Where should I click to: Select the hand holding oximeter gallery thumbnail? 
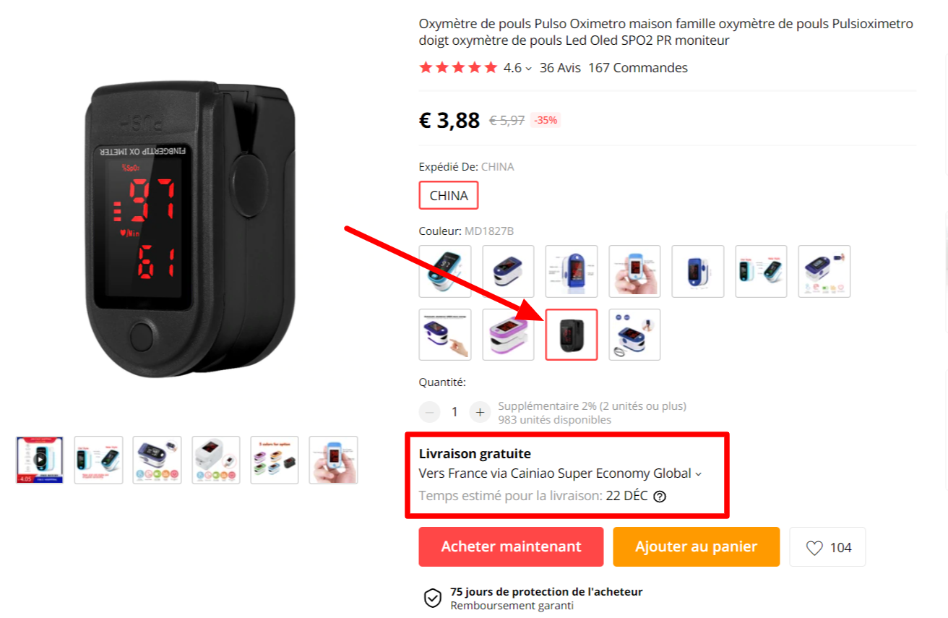pos(333,460)
